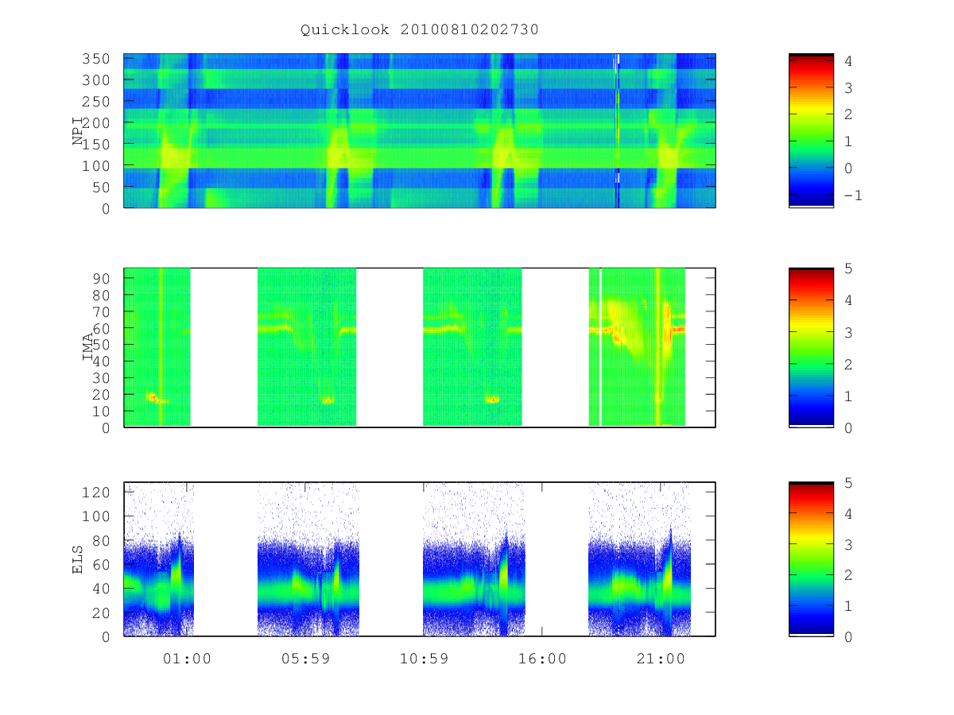Screen dimensions: 954x715
Task: Click the 10:59 time tick label
Action: point(424,659)
